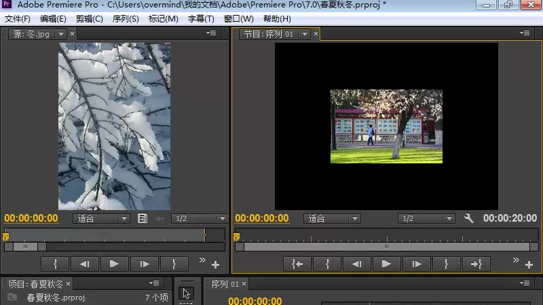The width and height of the screenshot is (543, 305).
Task: Close the timeline 序列 01 tab
Action: [x=244, y=284]
